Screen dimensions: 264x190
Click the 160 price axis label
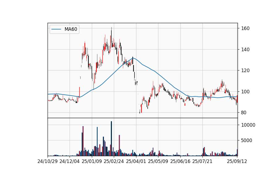pos(245,28)
